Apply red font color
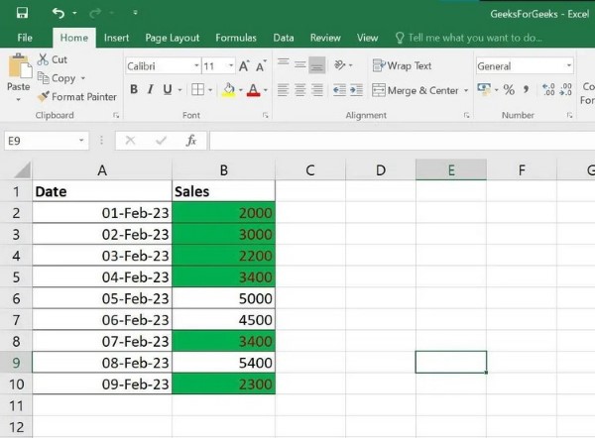This screenshot has height=438, width=595. [x=253, y=90]
